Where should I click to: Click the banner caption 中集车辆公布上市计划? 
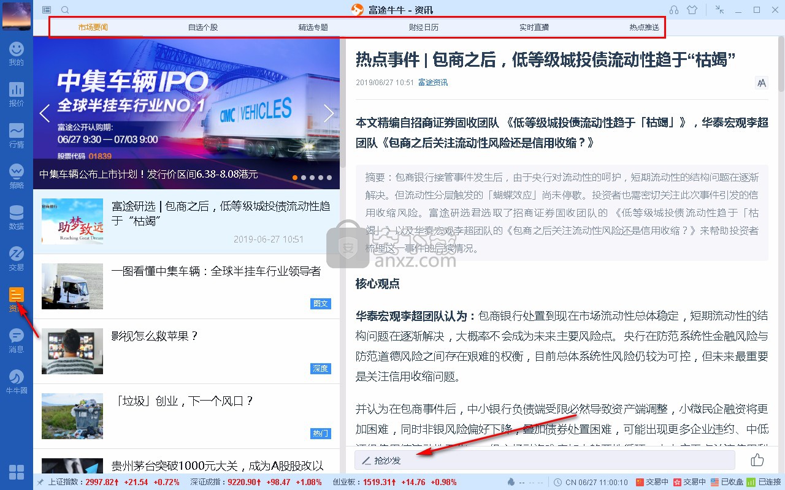(148, 175)
